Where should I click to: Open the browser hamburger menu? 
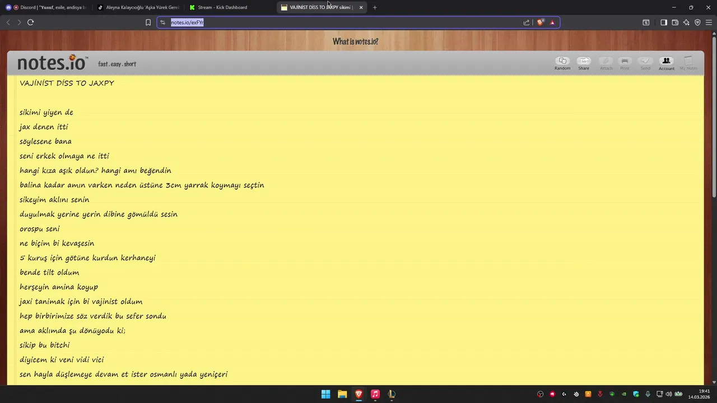[x=709, y=22]
